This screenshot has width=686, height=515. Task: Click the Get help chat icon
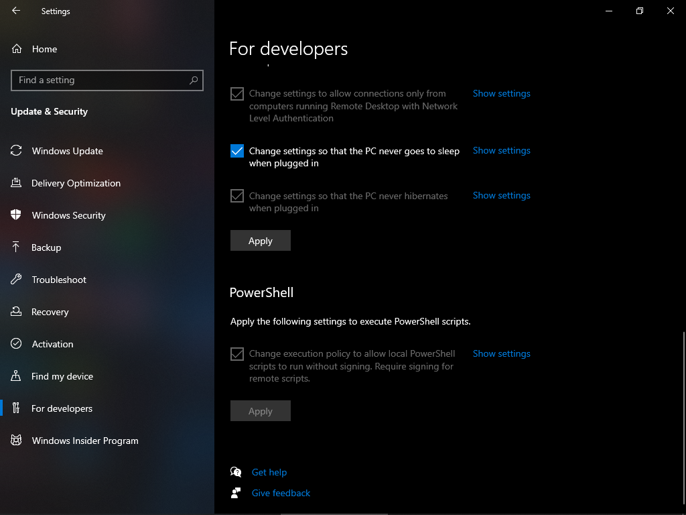(x=236, y=471)
